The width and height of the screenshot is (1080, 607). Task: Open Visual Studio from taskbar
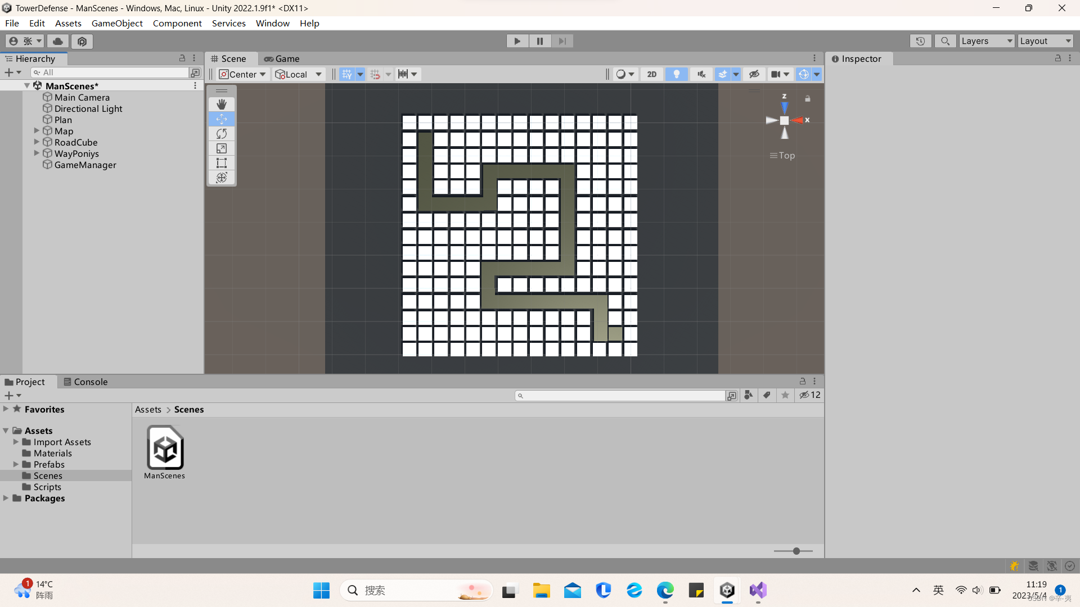758,590
